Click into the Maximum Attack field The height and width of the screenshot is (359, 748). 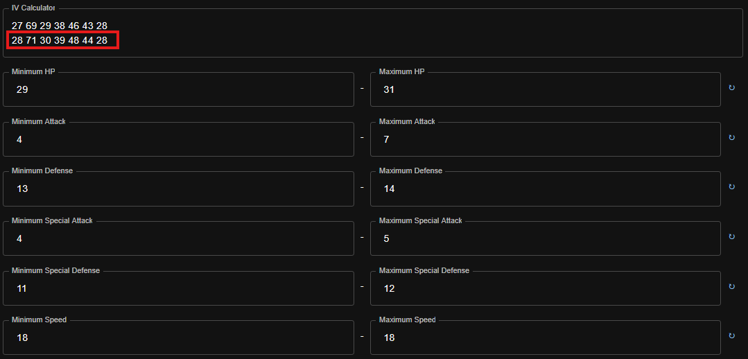(x=545, y=140)
